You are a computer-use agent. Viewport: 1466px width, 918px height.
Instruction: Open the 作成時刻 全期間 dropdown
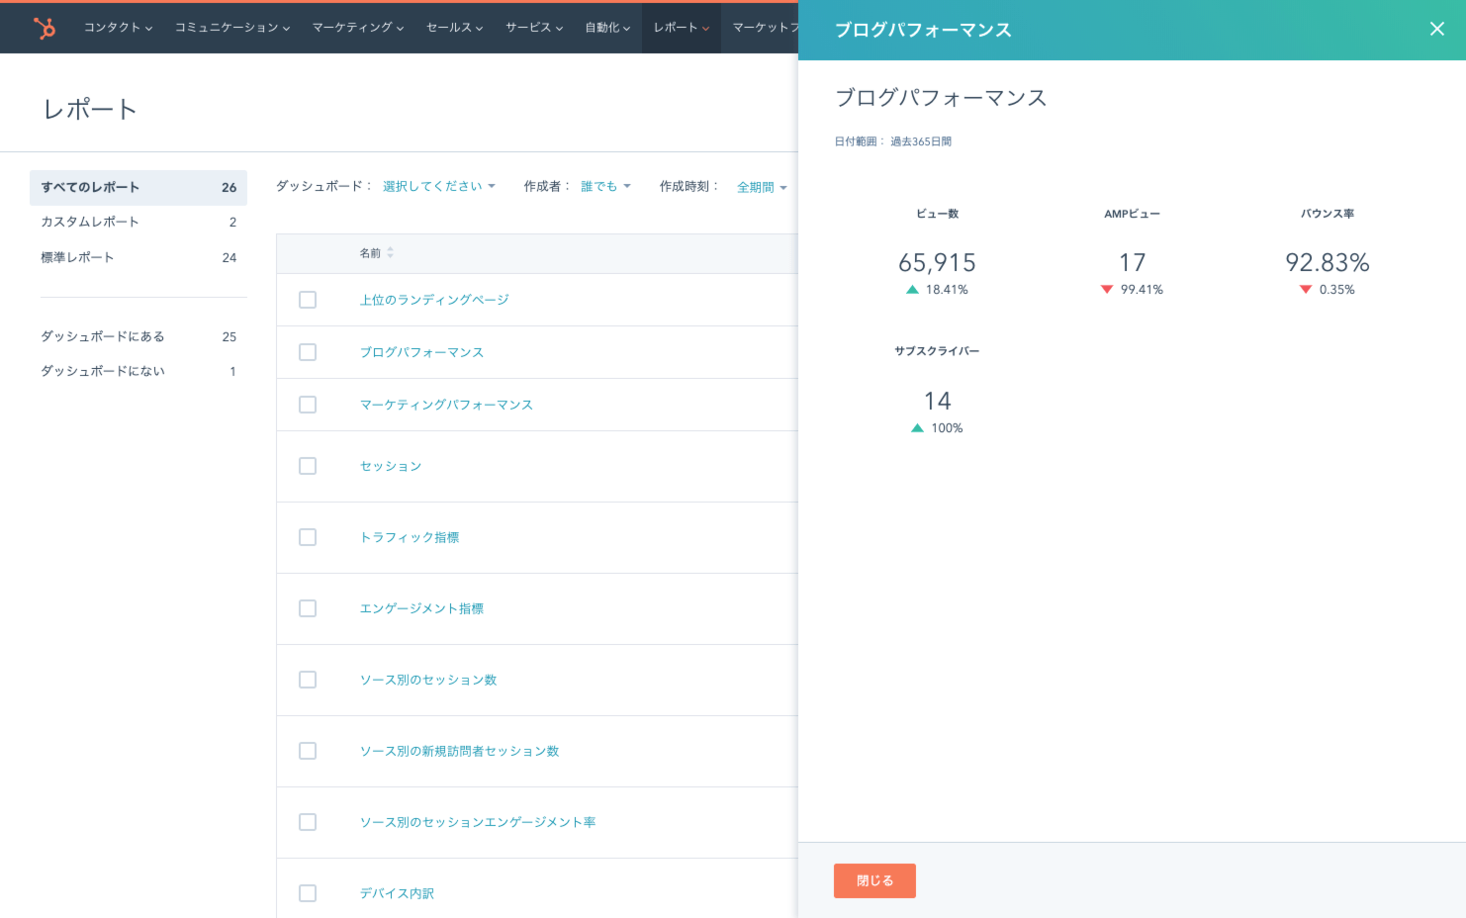pyautogui.click(x=761, y=187)
